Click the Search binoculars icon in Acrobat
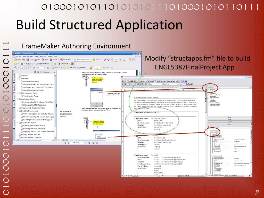 [x=51, y=60]
